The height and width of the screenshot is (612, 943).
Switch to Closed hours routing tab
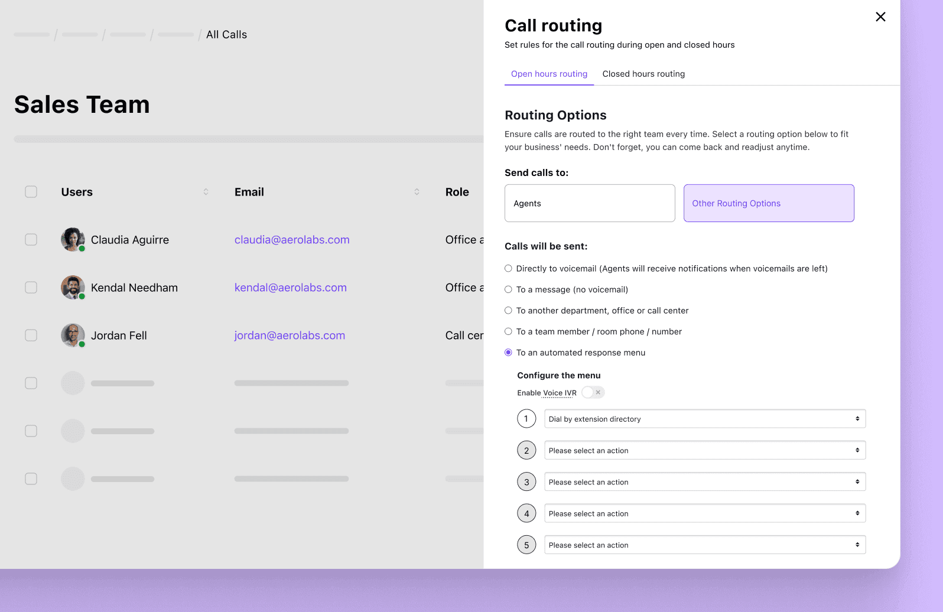point(643,74)
